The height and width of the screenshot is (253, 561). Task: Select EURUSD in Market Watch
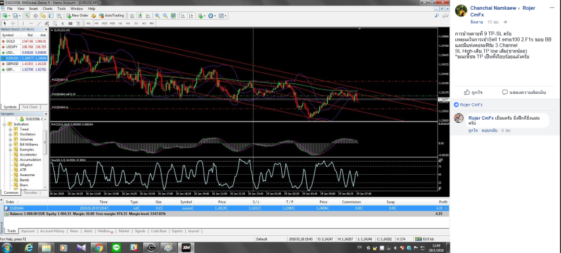(24, 58)
